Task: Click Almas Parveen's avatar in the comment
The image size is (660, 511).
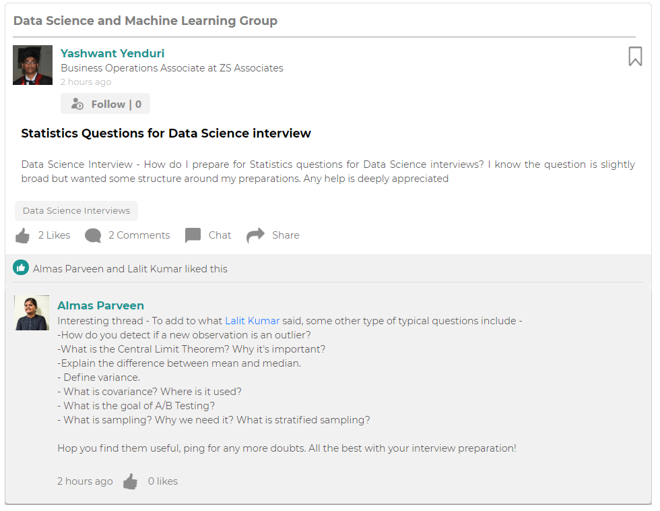Action: pyautogui.click(x=32, y=313)
